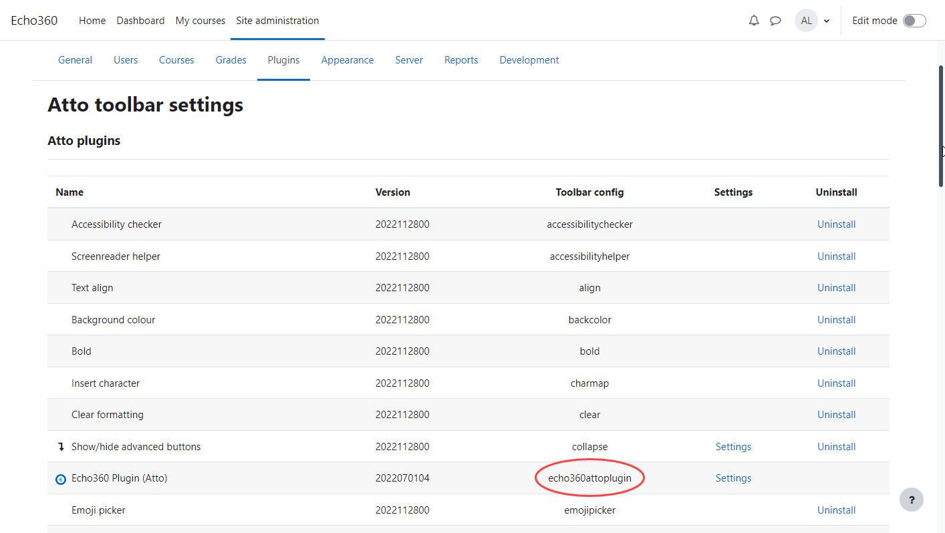Click the Text align plugin name
The image size is (945, 533).
(x=92, y=288)
